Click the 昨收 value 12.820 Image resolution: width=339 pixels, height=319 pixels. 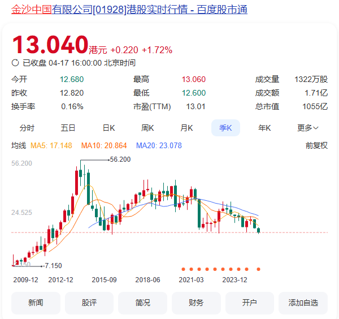pyautogui.click(x=72, y=93)
